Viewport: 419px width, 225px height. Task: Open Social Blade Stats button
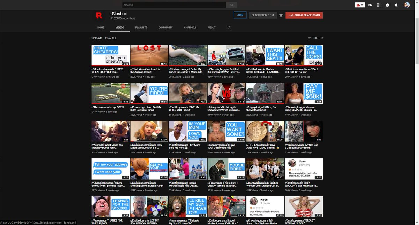(304, 15)
